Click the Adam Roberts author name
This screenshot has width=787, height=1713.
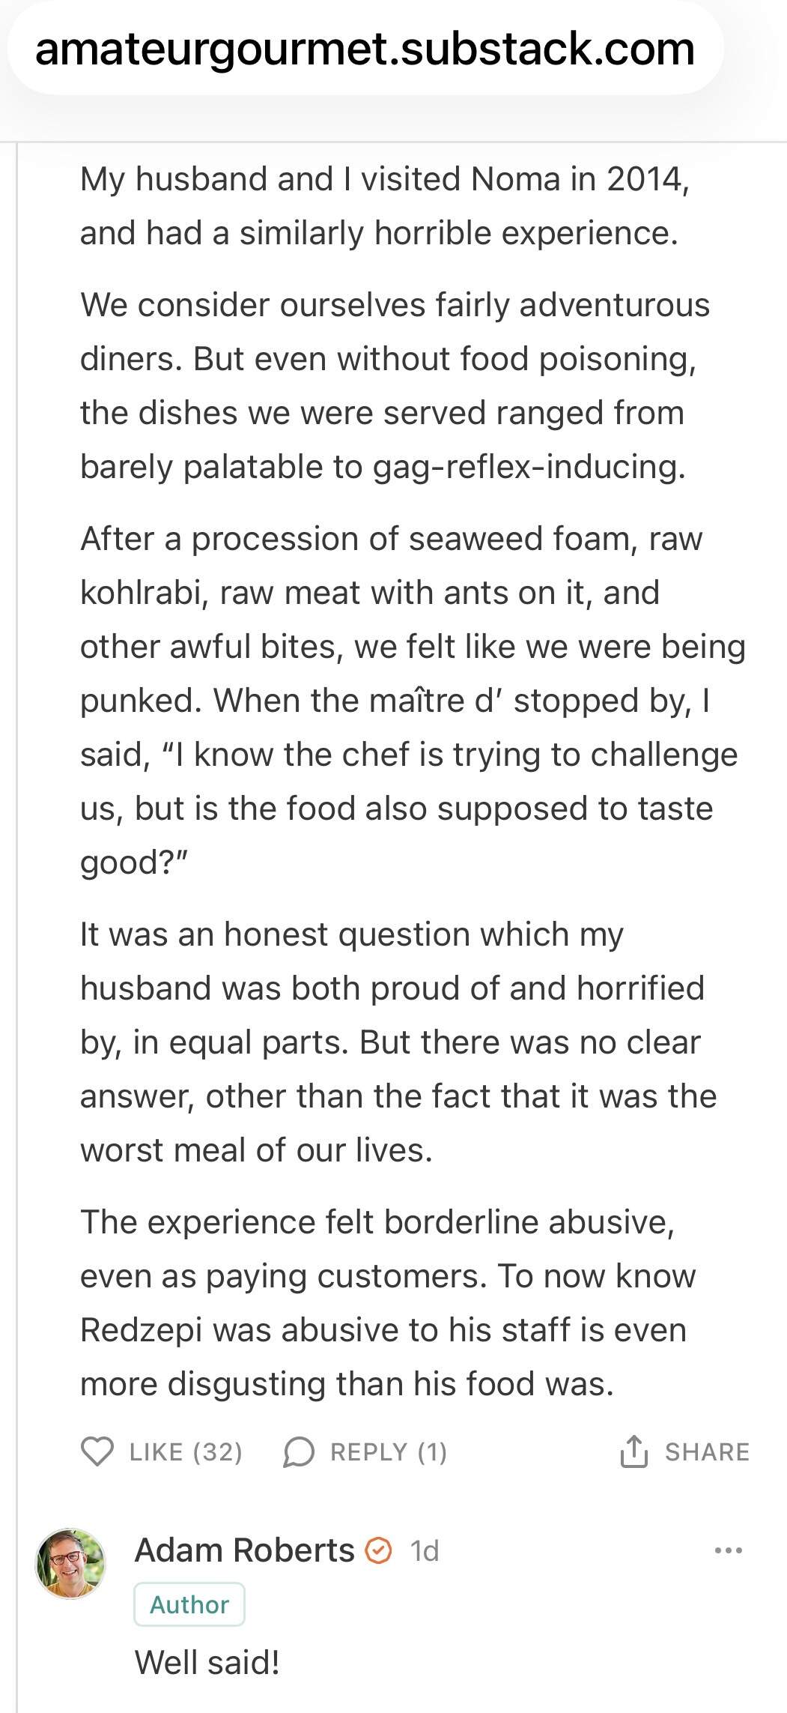244,1550
